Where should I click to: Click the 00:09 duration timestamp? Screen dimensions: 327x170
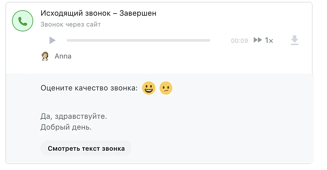(239, 41)
